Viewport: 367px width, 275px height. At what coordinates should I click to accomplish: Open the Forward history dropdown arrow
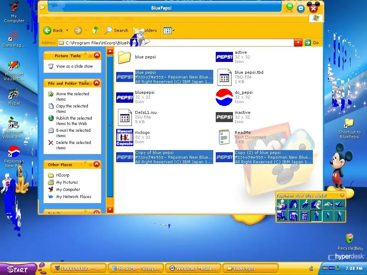[86, 30]
